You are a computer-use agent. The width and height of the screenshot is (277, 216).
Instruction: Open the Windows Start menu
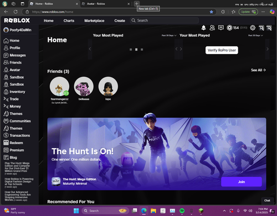(76, 210)
